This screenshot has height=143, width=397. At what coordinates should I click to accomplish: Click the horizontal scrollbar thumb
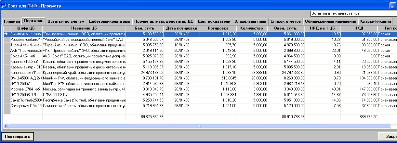[200, 126]
